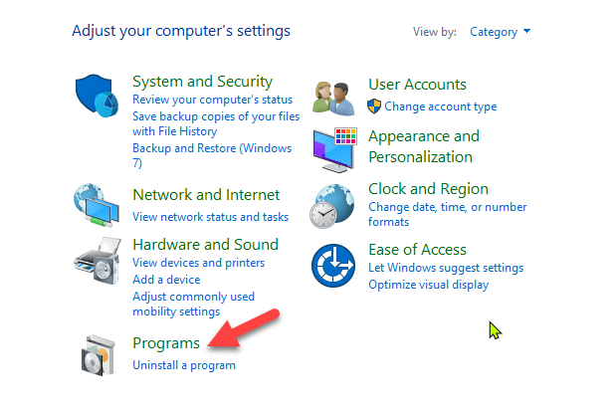Open View network status and tasks

pyautogui.click(x=210, y=217)
